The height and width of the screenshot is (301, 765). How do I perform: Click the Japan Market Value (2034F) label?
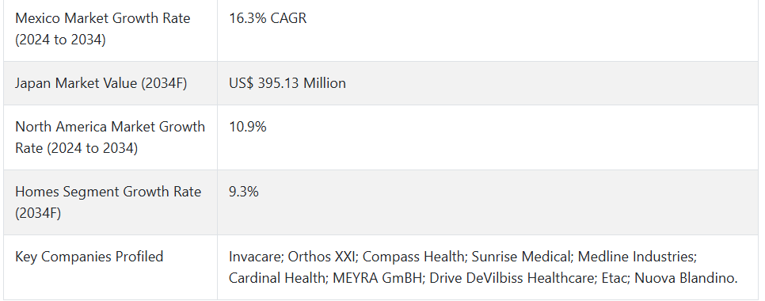point(101,83)
